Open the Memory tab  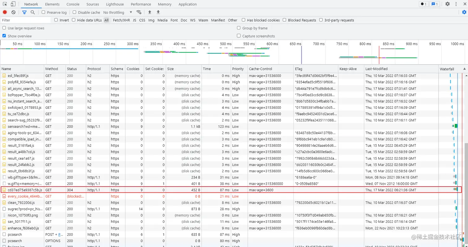point(164,4)
